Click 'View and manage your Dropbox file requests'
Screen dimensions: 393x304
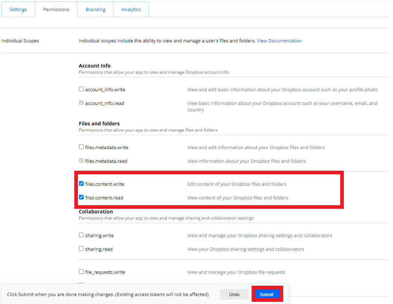pyautogui.click(x=236, y=272)
